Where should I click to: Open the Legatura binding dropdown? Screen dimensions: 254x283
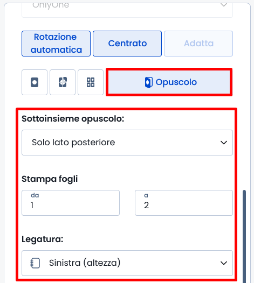[127, 263]
